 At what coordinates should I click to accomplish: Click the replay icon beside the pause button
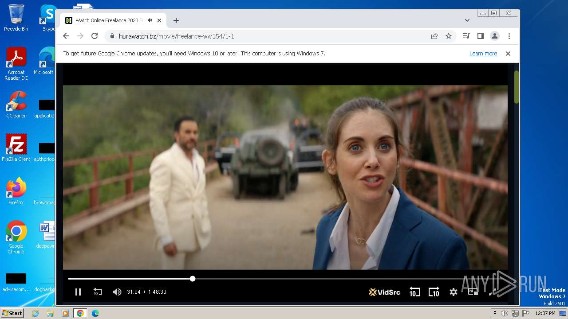click(x=98, y=292)
